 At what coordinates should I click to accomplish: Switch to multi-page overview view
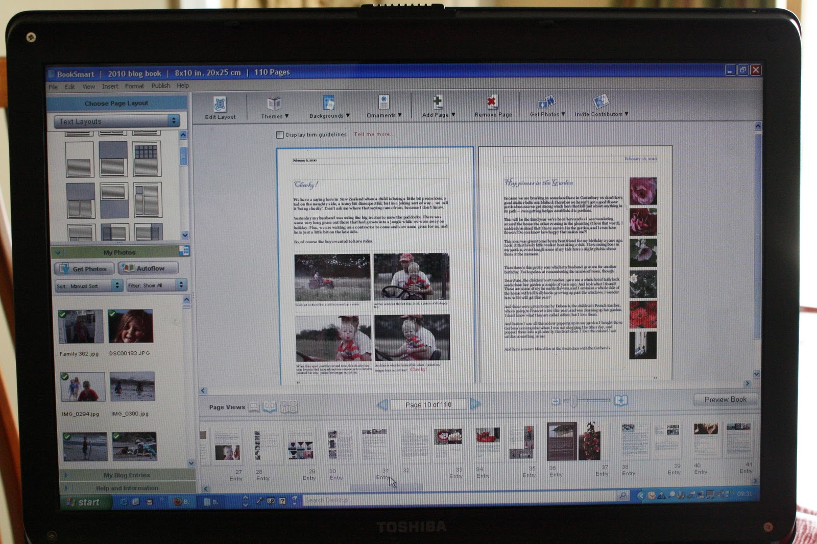[289, 407]
